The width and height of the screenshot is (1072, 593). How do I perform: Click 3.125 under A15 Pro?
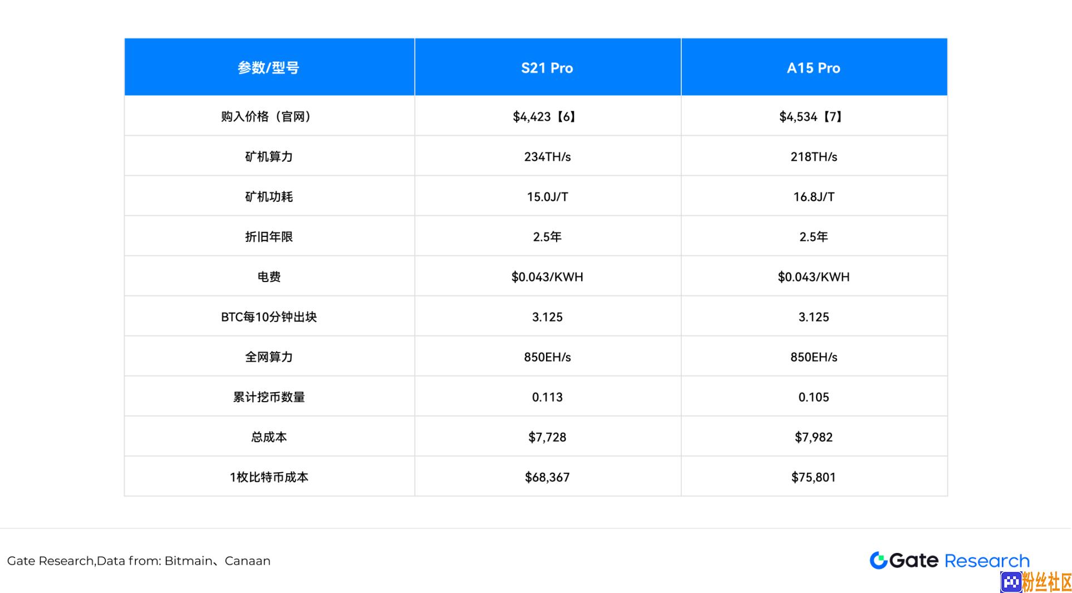[814, 317]
